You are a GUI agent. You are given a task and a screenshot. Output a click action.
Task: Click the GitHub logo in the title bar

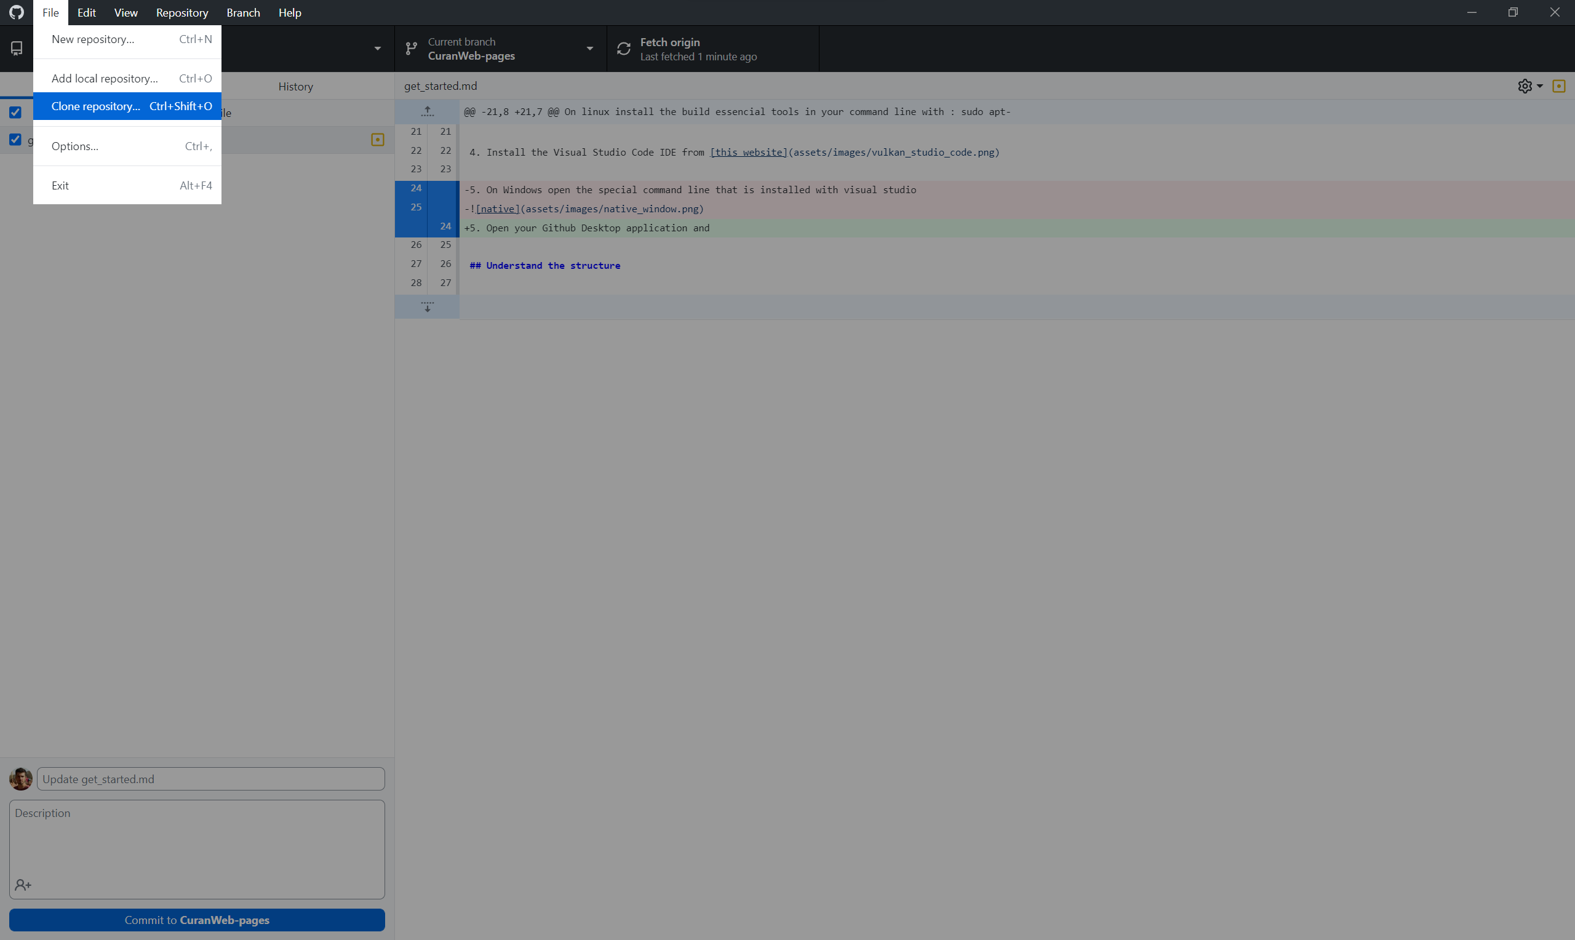click(x=16, y=12)
